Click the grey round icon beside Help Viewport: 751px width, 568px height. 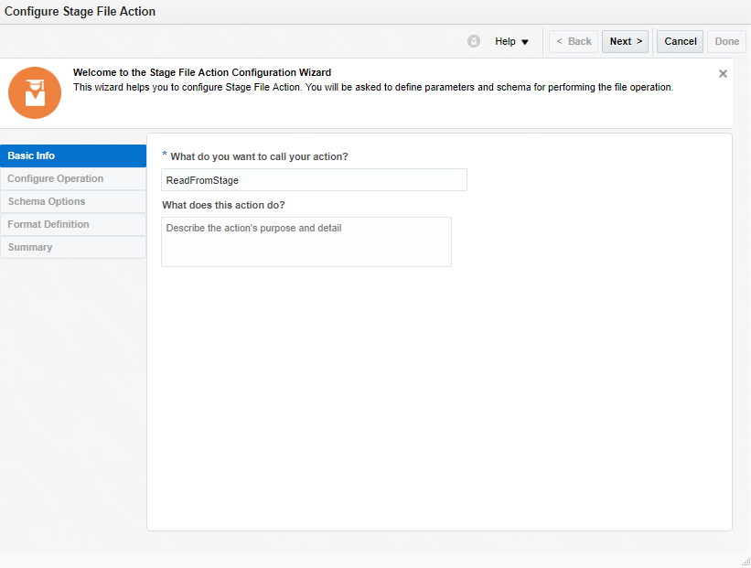[x=474, y=41]
